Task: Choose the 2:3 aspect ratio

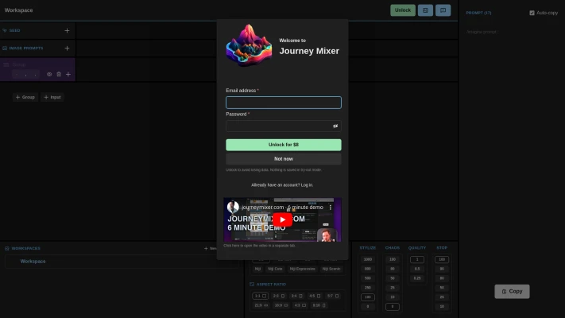Action: [279, 296]
